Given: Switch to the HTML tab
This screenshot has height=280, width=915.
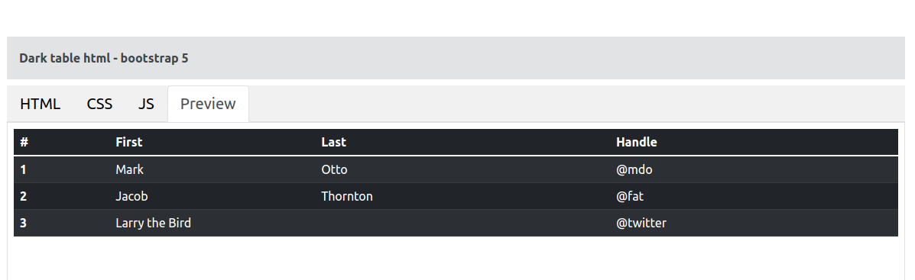Looking at the screenshot, I should 41,105.
